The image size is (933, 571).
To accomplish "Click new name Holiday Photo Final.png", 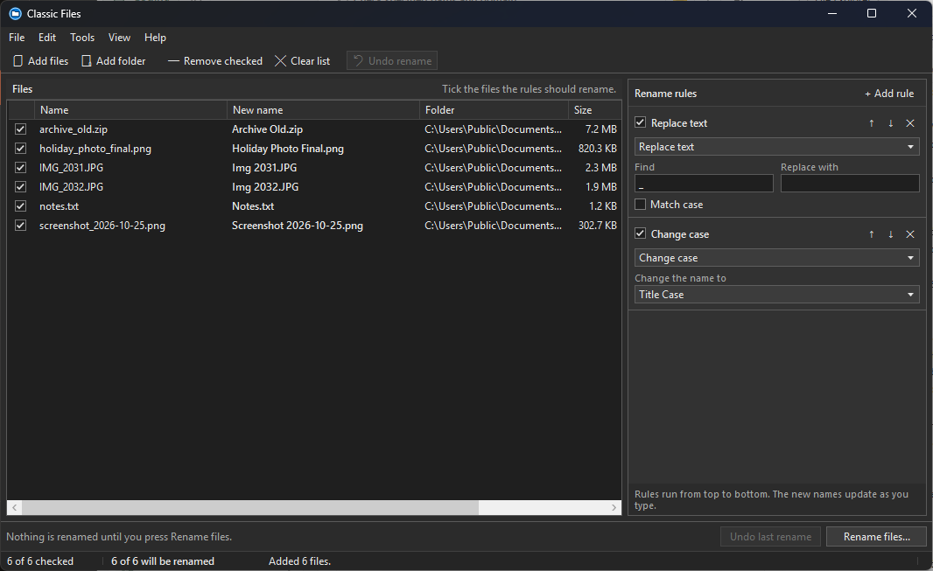I will point(288,148).
